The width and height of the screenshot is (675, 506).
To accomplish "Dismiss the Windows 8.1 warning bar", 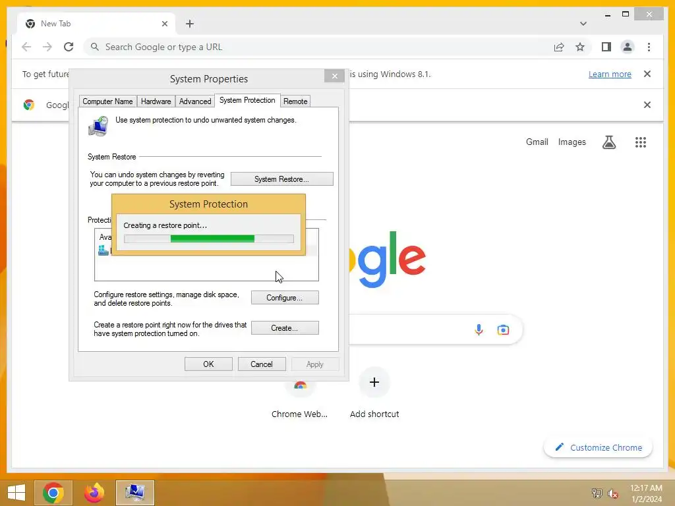I will [x=647, y=74].
